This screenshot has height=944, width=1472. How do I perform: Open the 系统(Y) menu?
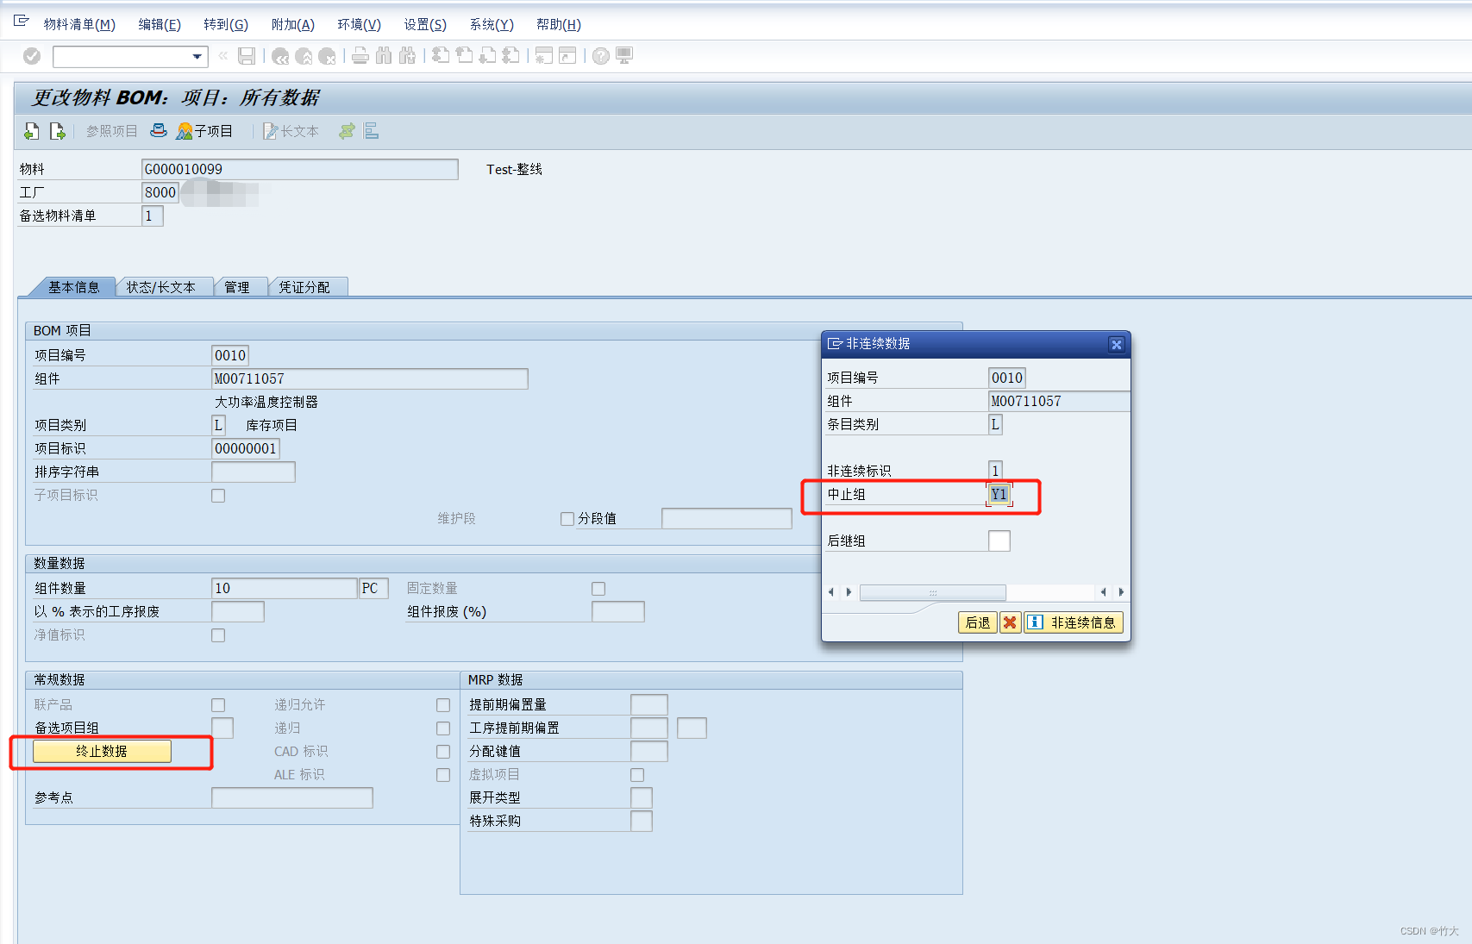492,24
